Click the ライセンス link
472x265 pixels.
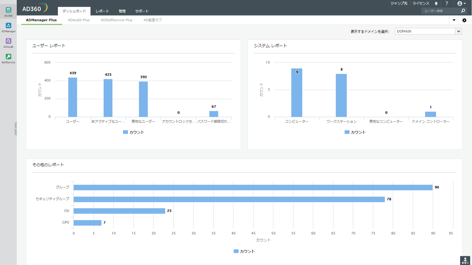pos(421,3)
